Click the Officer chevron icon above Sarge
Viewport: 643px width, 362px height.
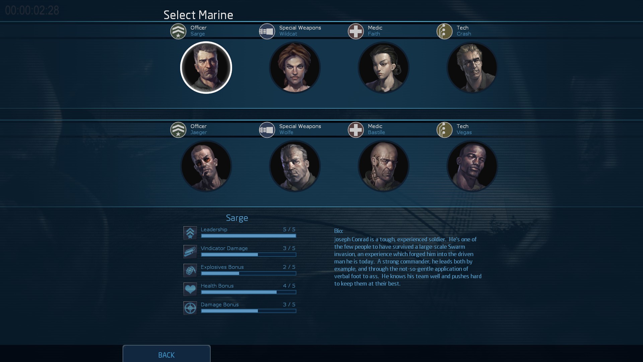tap(178, 31)
